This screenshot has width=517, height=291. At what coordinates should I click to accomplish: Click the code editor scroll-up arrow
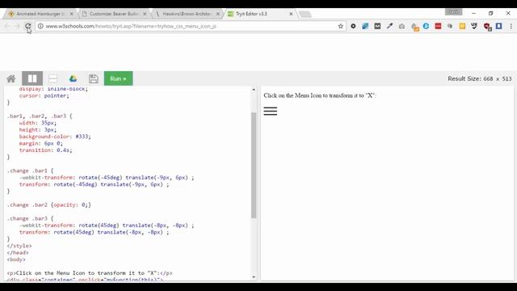254,90
